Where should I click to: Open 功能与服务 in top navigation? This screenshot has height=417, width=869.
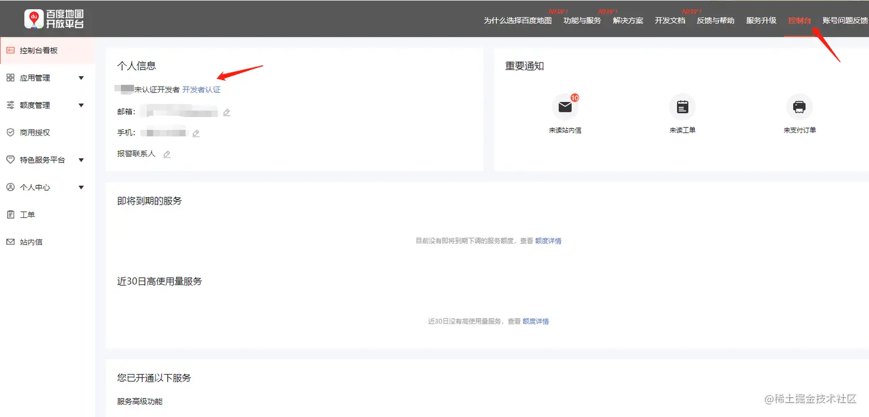click(x=582, y=21)
